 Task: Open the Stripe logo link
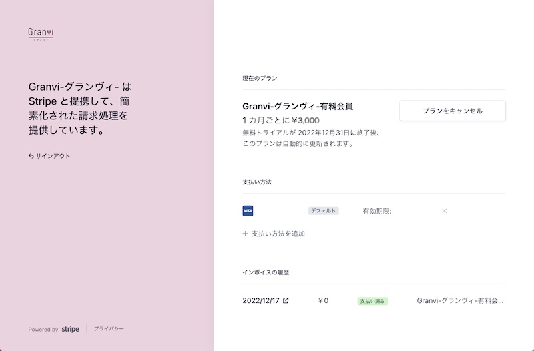[71, 329]
